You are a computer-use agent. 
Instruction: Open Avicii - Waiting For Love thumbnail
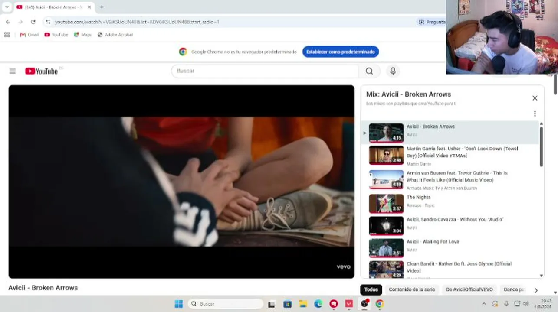386,248
